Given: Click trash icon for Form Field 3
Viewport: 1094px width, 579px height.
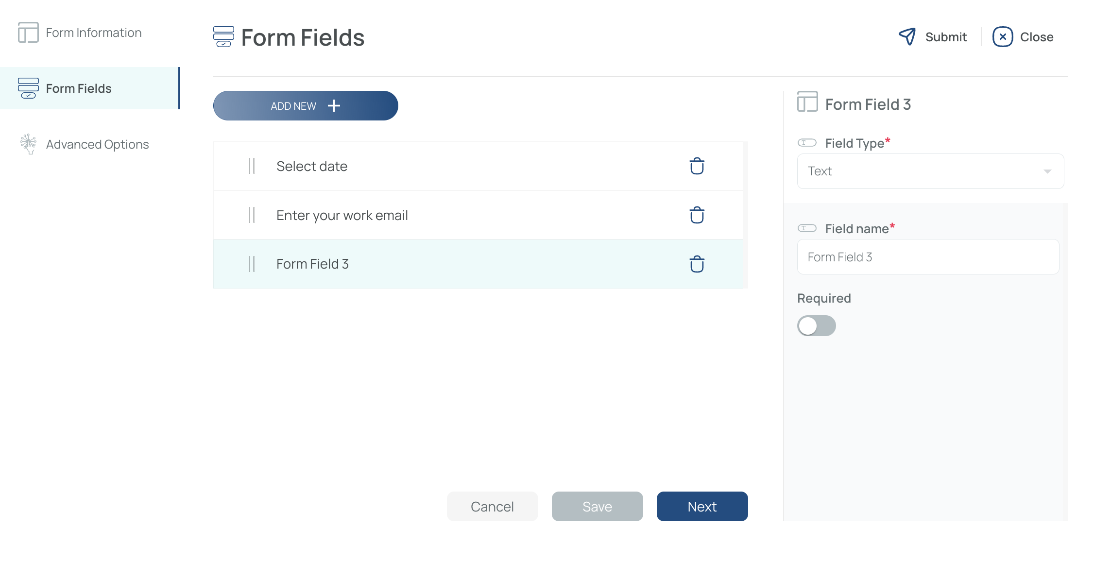Looking at the screenshot, I should pyautogui.click(x=697, y=264).
